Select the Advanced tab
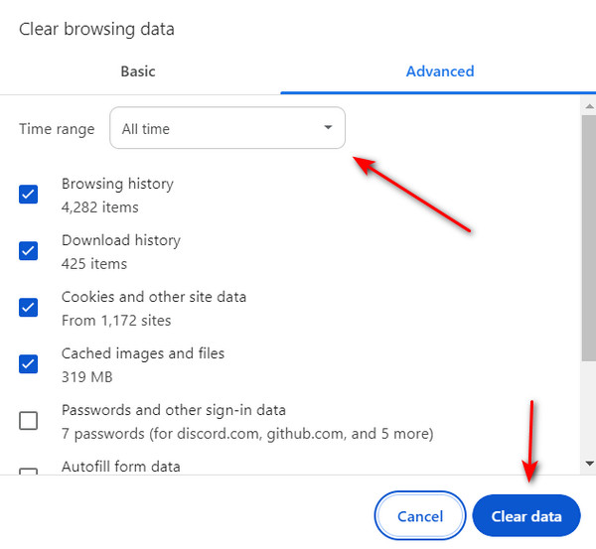This screenshot has height=549, width=596. click(440, 71)
